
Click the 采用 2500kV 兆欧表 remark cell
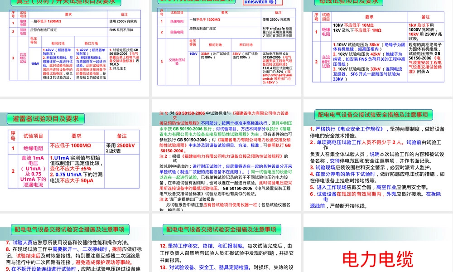pos(121,148)
